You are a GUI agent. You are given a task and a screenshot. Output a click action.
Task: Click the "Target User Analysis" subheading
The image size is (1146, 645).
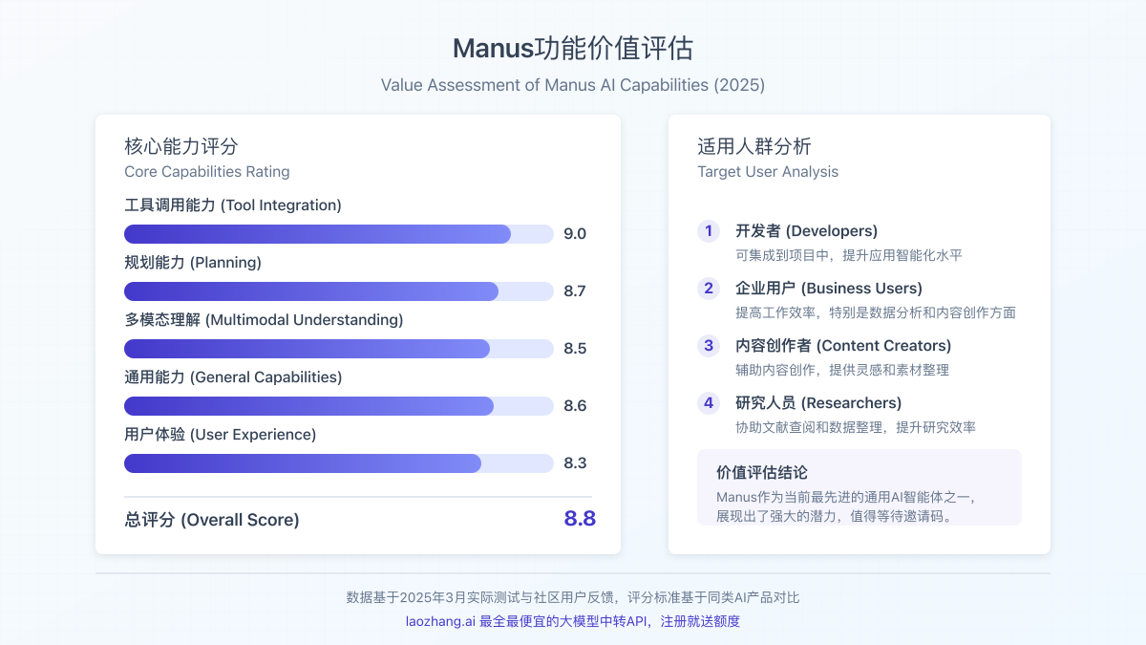pos(768,172)
